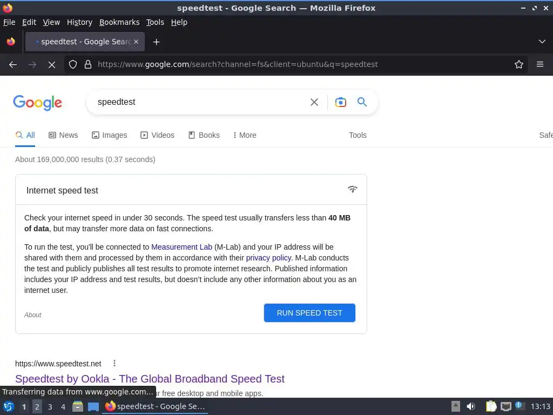Show site security info via padlock icon
This screenshot has height=415, width=553.
(x=88, y=65)
